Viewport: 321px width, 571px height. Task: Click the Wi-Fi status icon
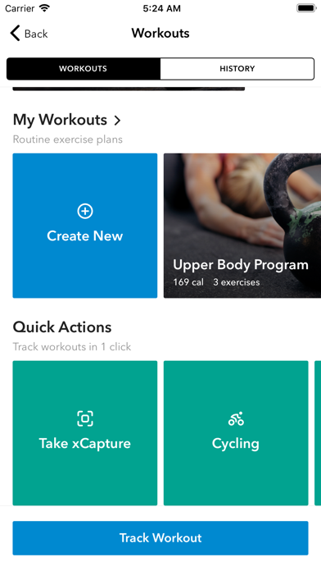(x=45, y=8)
